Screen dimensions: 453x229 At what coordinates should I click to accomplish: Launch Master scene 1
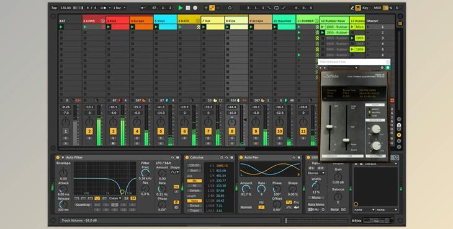[x=369, y=27]
